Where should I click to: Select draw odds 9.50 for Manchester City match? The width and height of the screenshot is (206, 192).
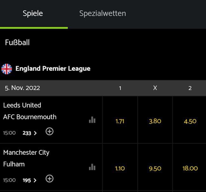pos(155,168)
